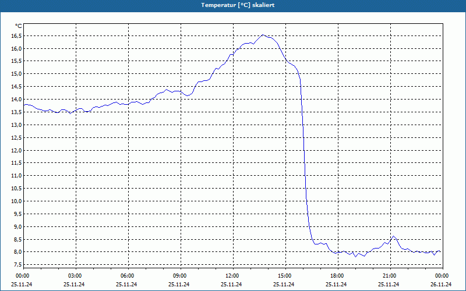Select the '13,0' temperature axis label
The height and width of the screenshot is (291, 466).
click(x=16, y=125)
